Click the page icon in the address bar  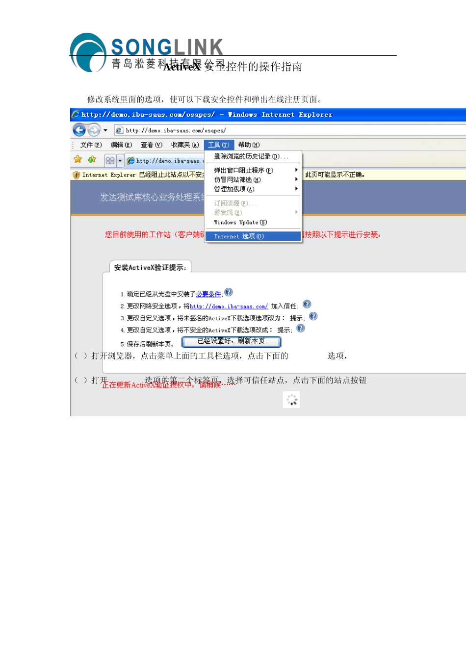119,130
